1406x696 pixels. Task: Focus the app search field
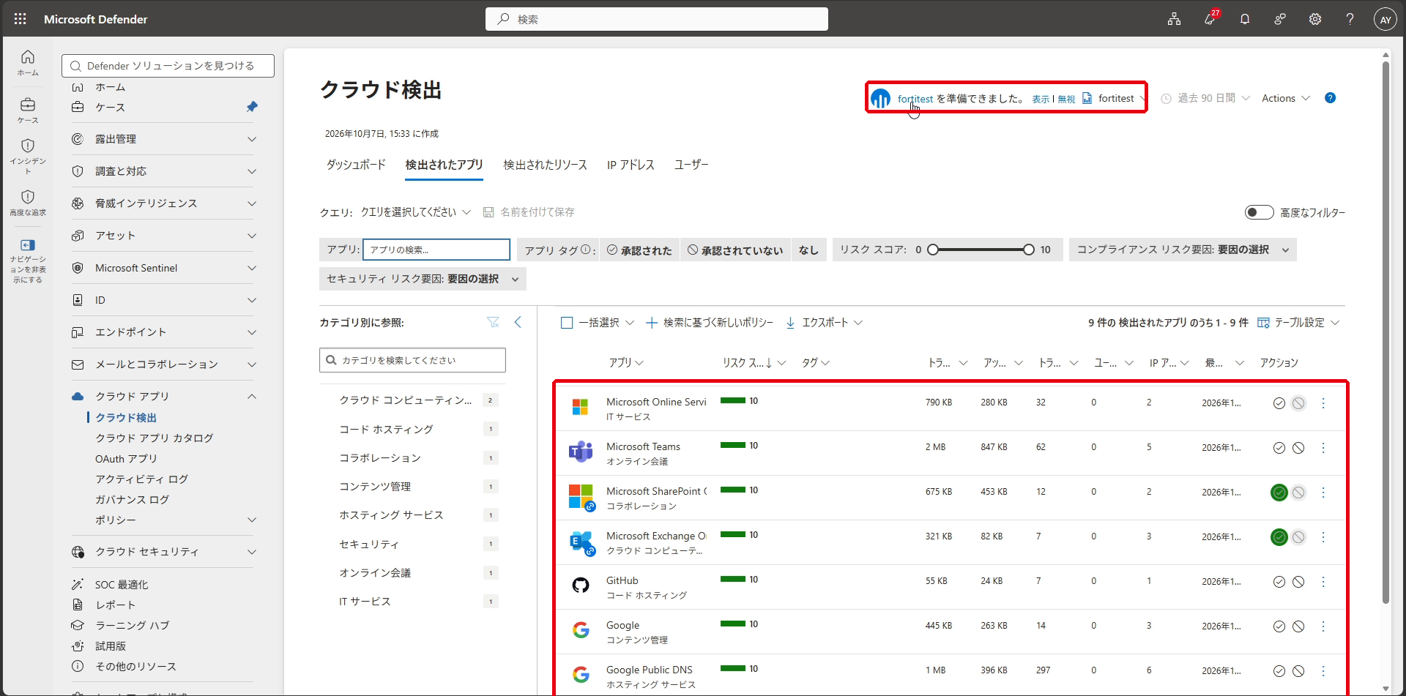(x=436, y=250)
